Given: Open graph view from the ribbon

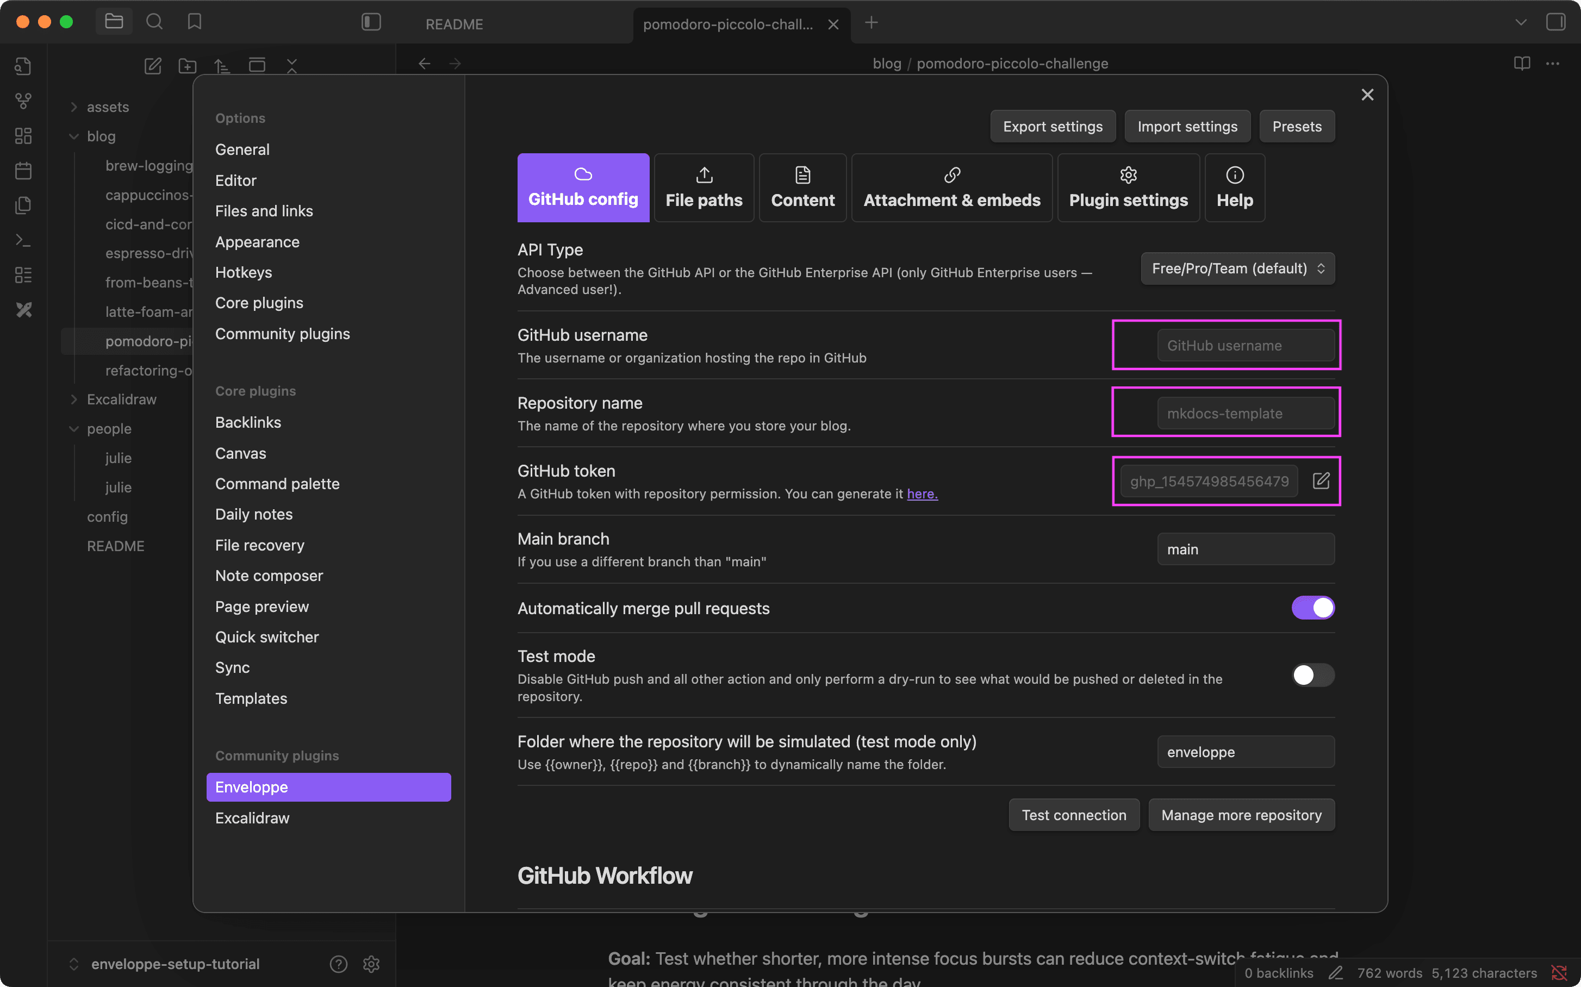Looking at the screenshot, I should click(x=23, y=101).
